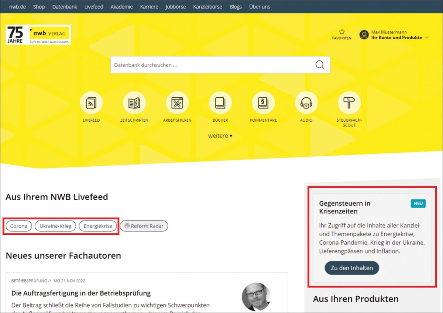Select the Reform Radar chip

click(x=144, y=226)
